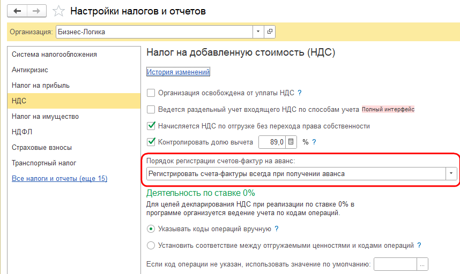
Task: Select Указывать коды операций вручную radio button
Action: coord(151,229)
